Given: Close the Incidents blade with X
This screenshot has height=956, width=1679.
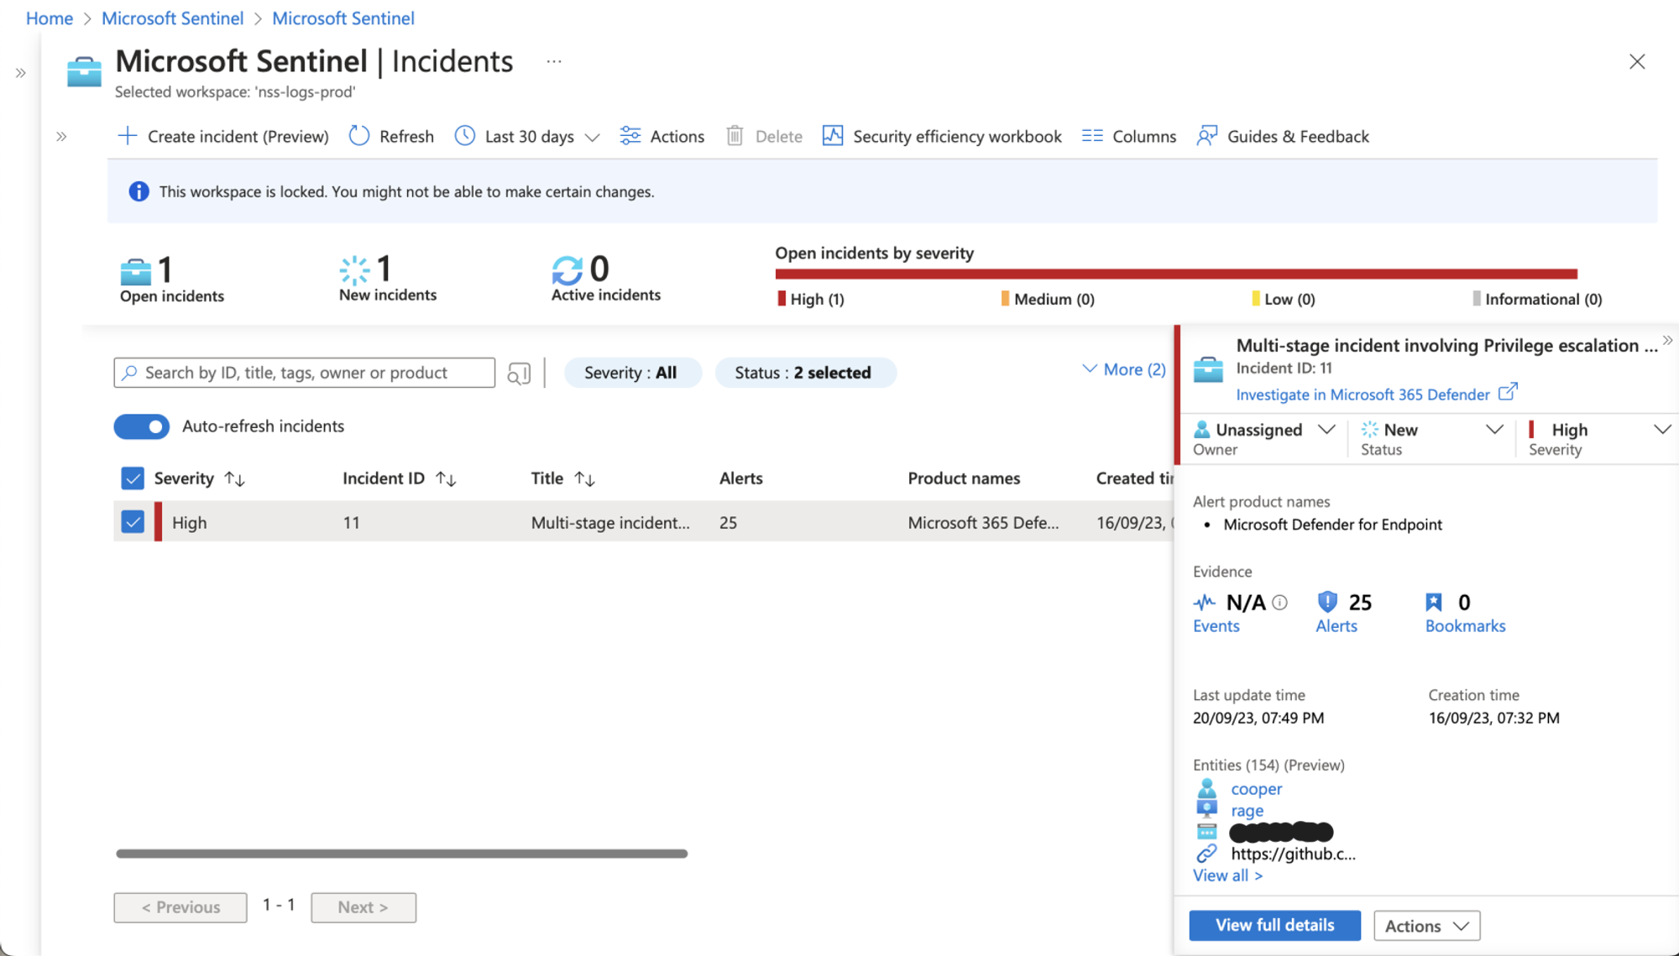Looking at the screenshot, I should pos(1637,61).
